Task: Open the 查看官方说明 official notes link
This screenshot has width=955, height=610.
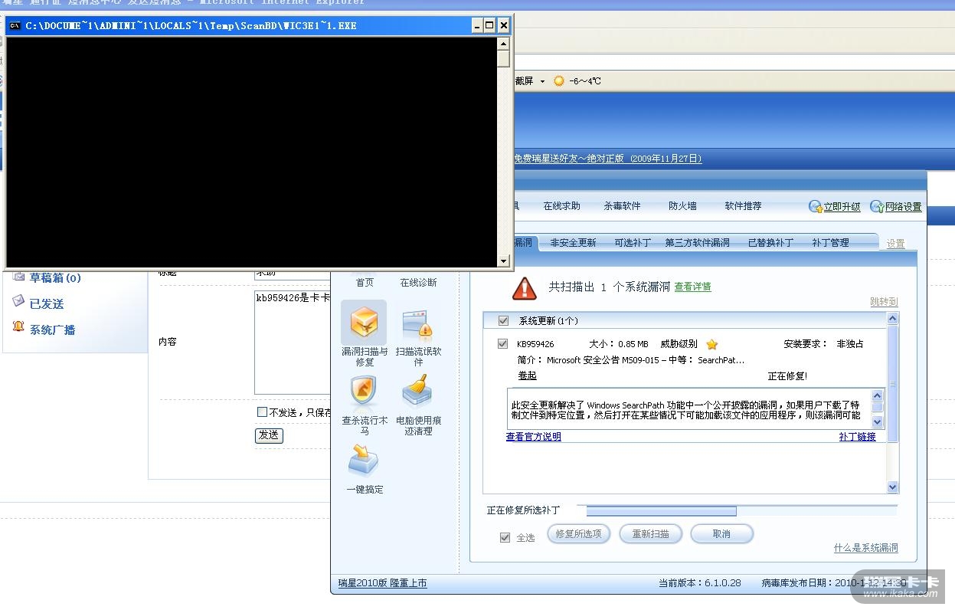Action: (534, 437)
